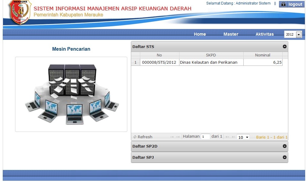
Task: Go to last page of Daftar STS
Action: click(x=233, y=137)
